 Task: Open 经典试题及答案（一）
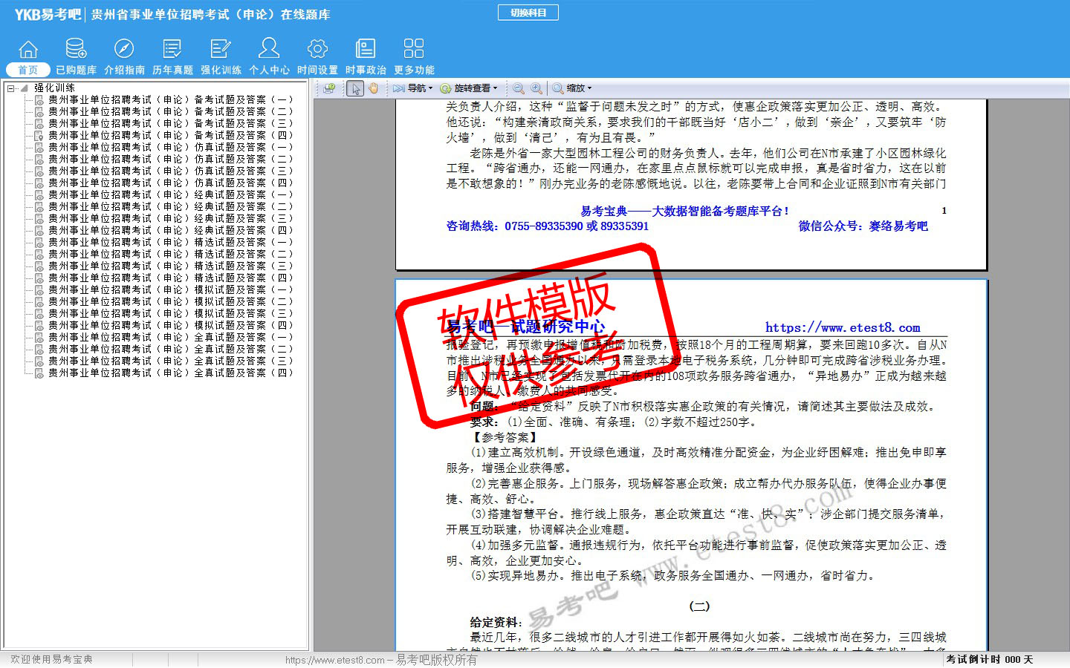(x=171, y=194)
